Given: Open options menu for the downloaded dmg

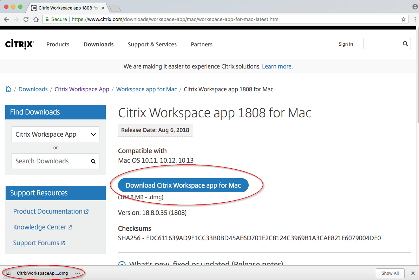Looking at the screenshot, I should [x=78, y=273].
